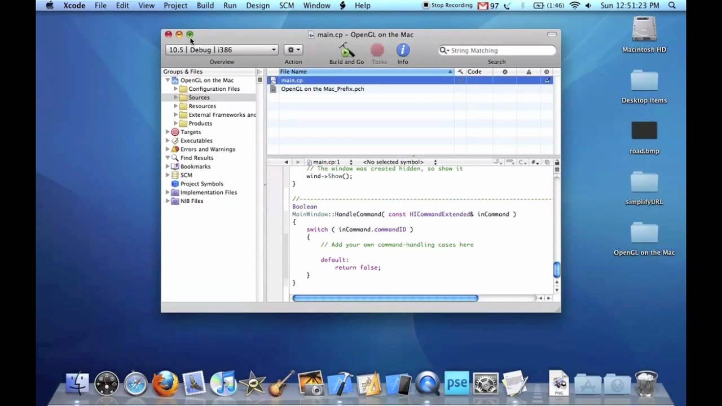The image size is (722, 406).
Task: Open QuickTime Player from the Dock
Action: tap(428, 385)
